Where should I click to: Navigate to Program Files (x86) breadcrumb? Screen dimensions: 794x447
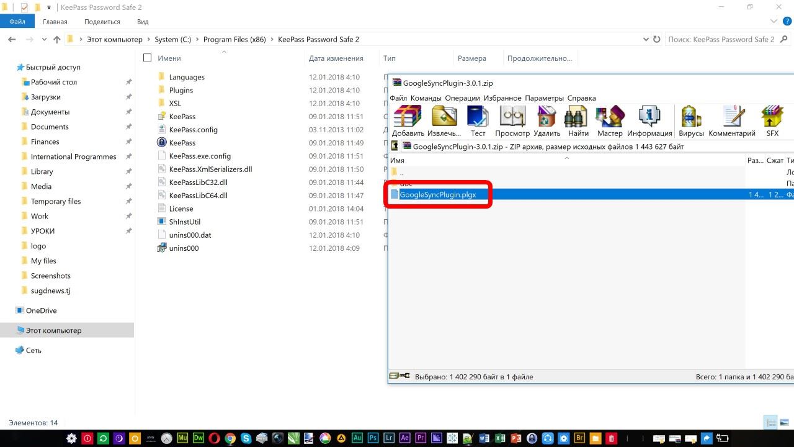pyautogui.click(x=234, y=39)
